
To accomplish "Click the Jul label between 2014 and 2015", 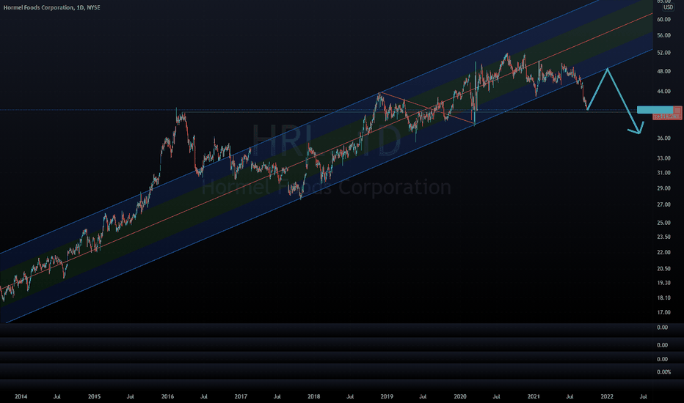I will pyautogui.click(x=57, y=396).
